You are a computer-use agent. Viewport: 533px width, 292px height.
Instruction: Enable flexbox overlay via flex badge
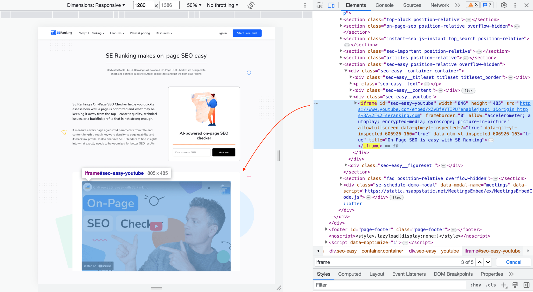click(x=468, y=90)
